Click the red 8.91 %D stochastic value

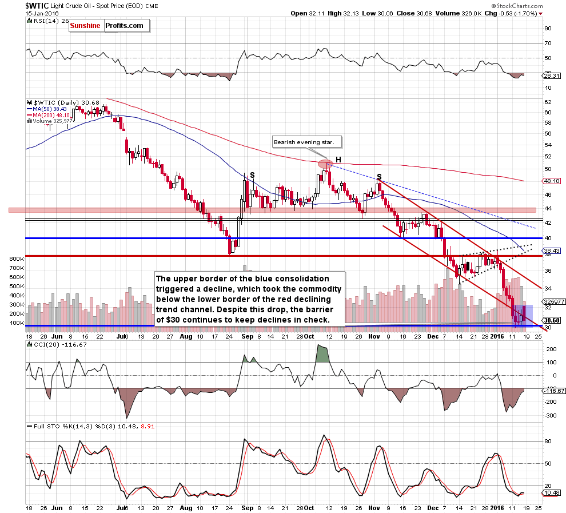tap(148, 427)
